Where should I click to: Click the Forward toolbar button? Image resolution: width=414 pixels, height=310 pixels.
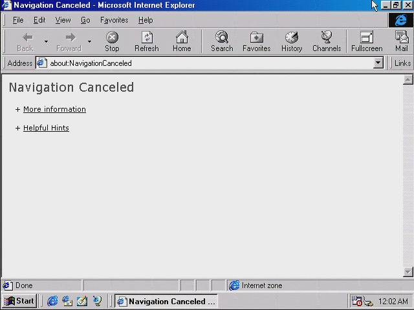[69, 41]
